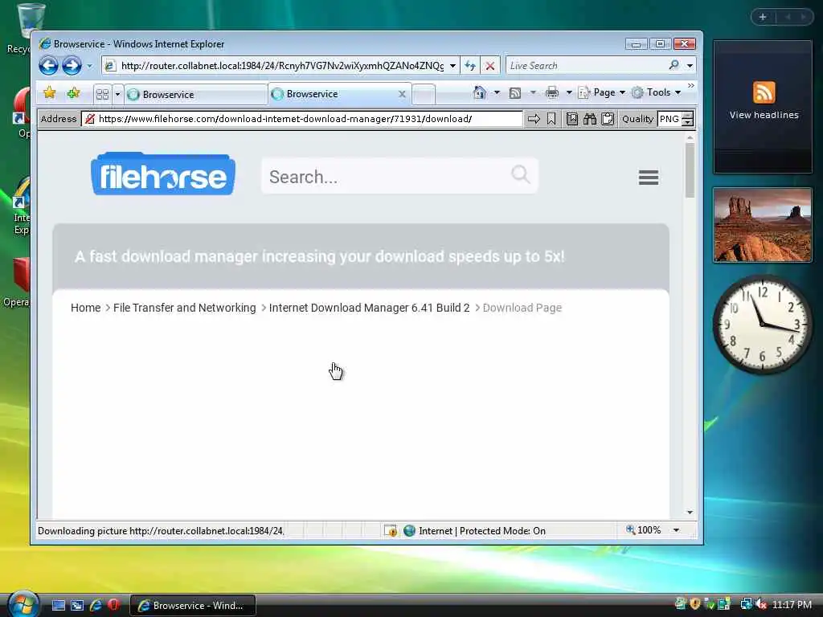Viewport: 823px width, 617px height.
Task: Click Show Desktop in Quick Launch
Action: pos(58,605)
